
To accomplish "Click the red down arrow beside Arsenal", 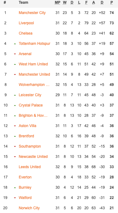I will tap(15, 54).
